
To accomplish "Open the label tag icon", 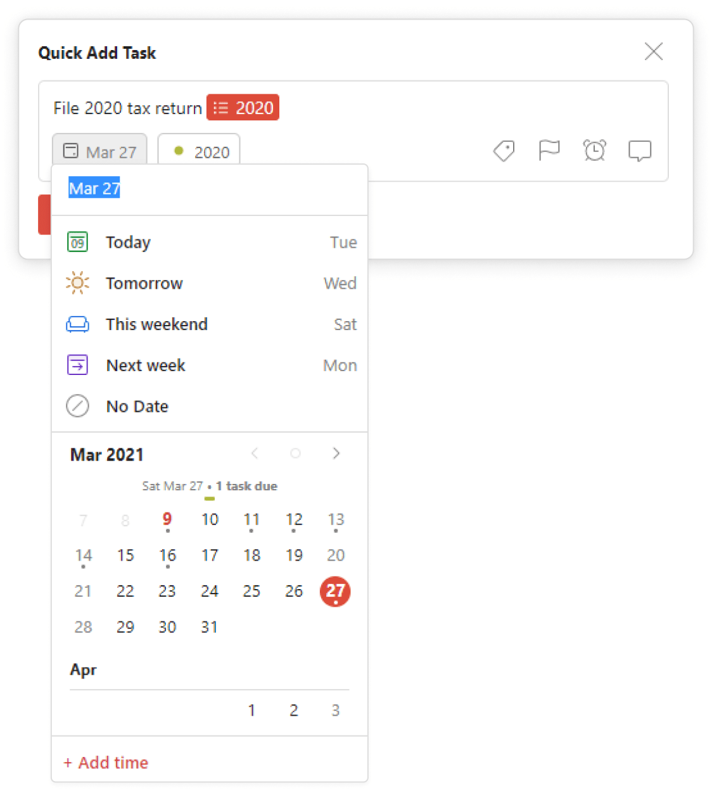I will coord(504,151).
